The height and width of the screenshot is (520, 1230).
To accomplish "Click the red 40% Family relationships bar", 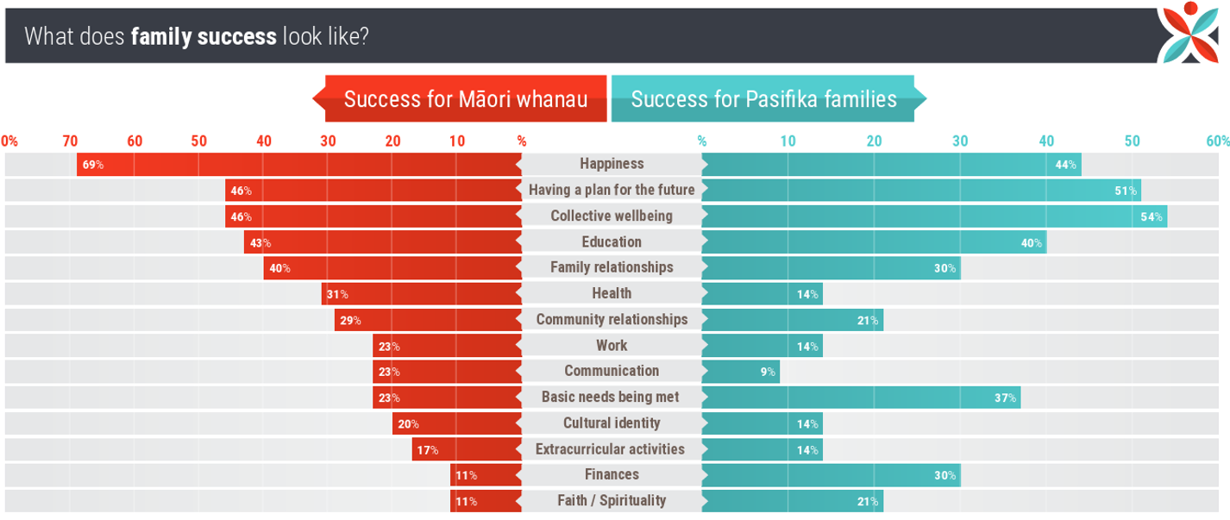I will point(392,267).
